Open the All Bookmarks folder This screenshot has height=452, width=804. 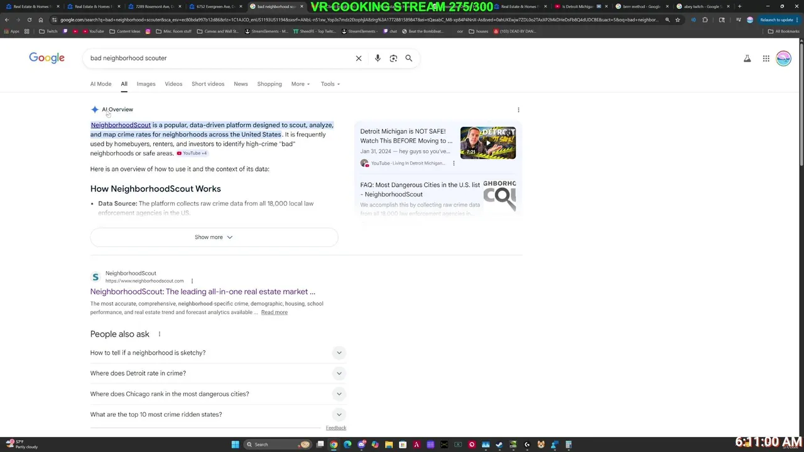click(x=783, y=31)
